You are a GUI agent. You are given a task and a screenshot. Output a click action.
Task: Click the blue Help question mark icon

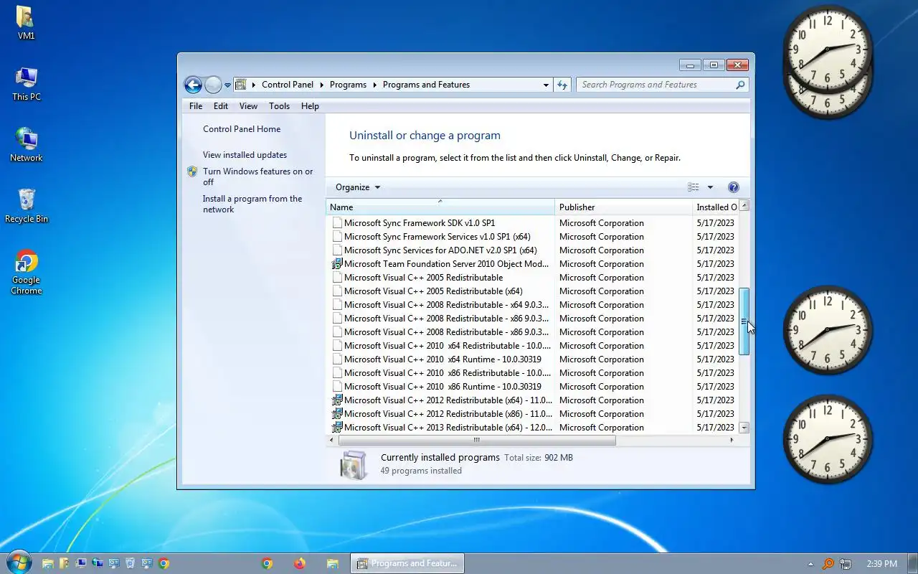(733, 187)
